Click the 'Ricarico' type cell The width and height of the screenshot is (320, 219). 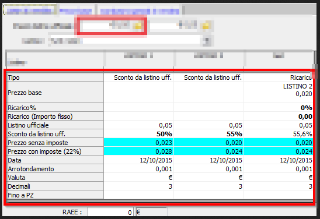coord(279,77)
